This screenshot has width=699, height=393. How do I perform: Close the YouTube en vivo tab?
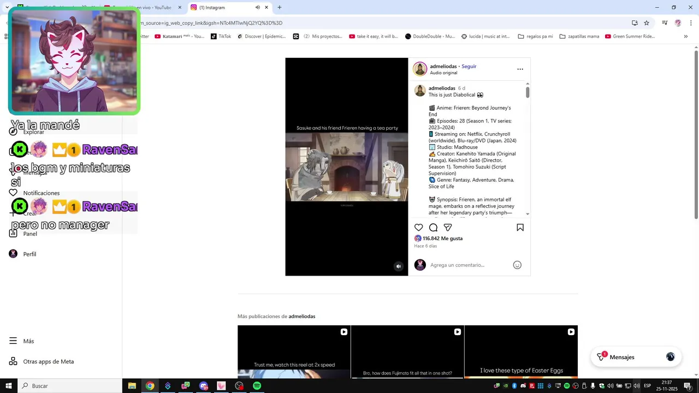tap(180, 8)
